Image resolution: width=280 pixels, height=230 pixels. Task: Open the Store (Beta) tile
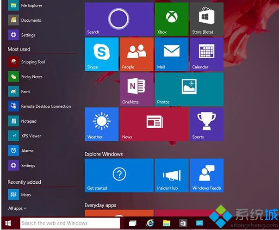tap(206, 19)
